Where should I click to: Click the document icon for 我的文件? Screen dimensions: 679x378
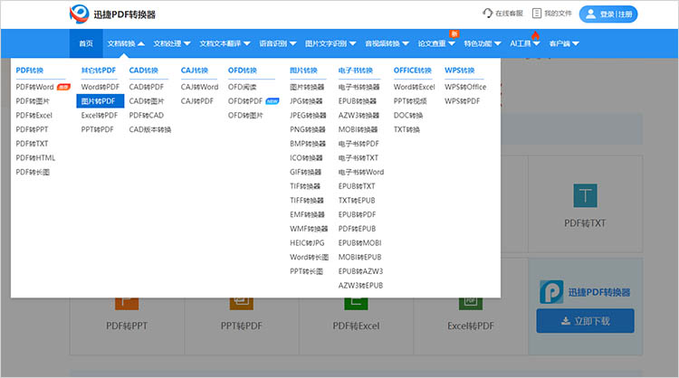(537, 14)
